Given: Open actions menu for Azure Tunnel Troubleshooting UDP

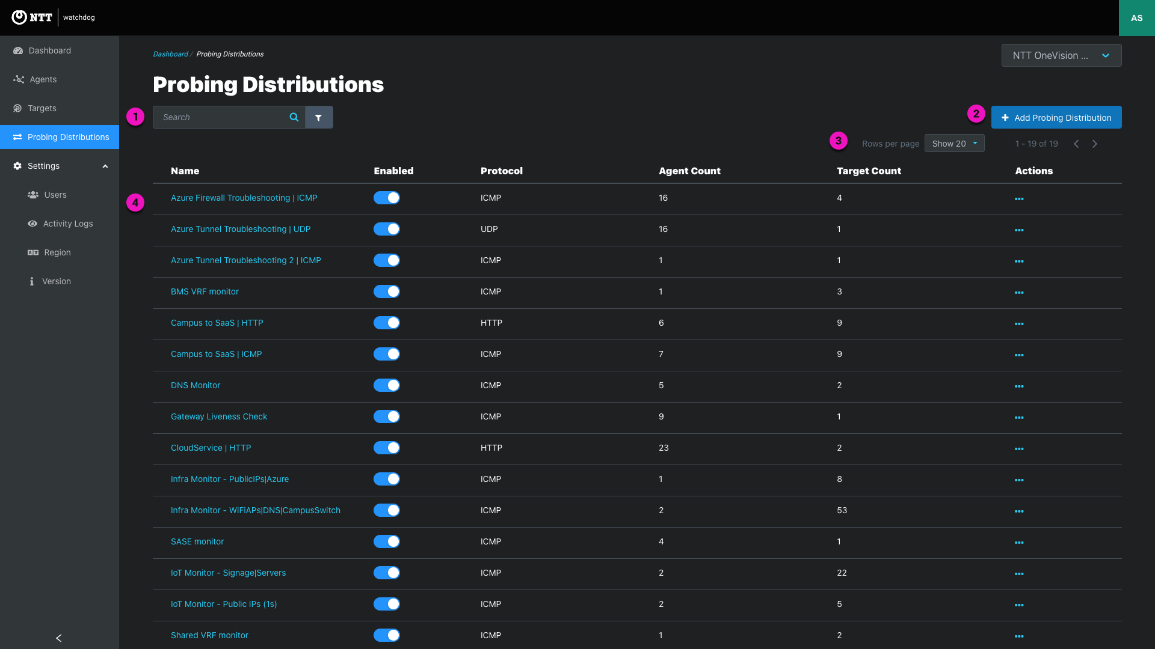Looking at the screenshot, I should coord(1019,230).
